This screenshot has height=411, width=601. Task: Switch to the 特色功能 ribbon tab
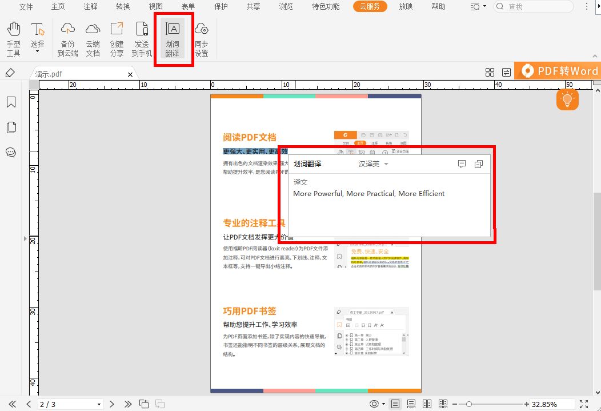[323, 7]
